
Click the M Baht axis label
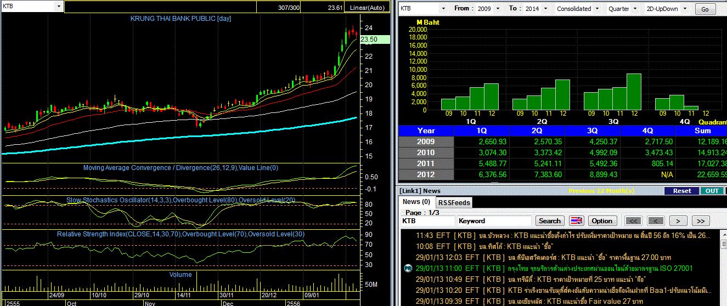pos(428,22)
